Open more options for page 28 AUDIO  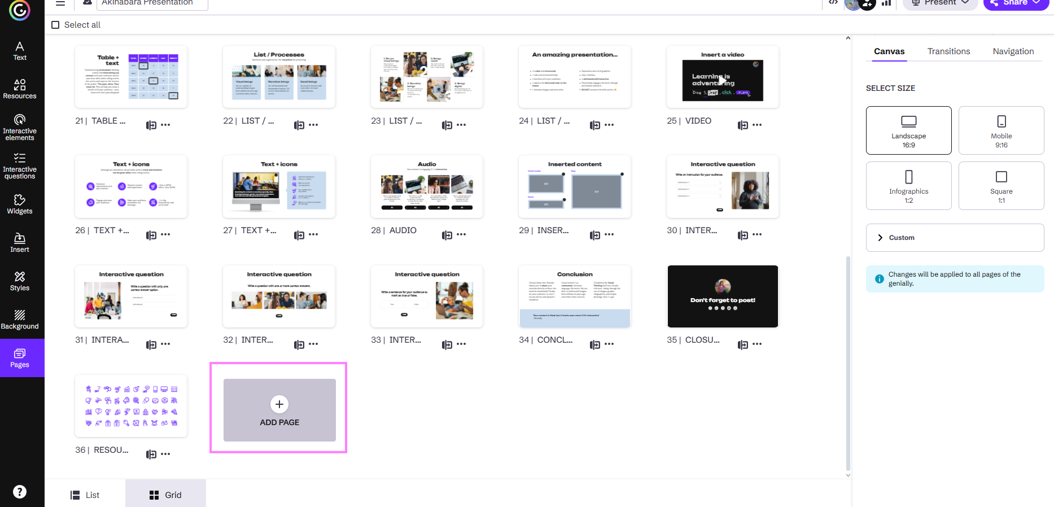(461, 234)
